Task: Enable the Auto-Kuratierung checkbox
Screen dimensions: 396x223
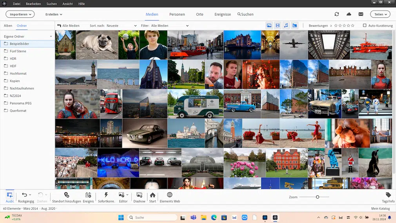Action: tap(365, 26)
